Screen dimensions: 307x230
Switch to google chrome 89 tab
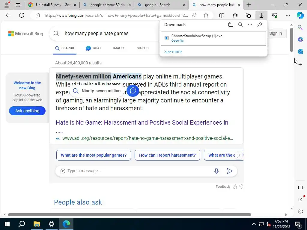point(107,5)
